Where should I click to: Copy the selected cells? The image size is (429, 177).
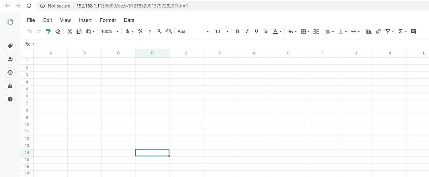(x=79, y=31)
